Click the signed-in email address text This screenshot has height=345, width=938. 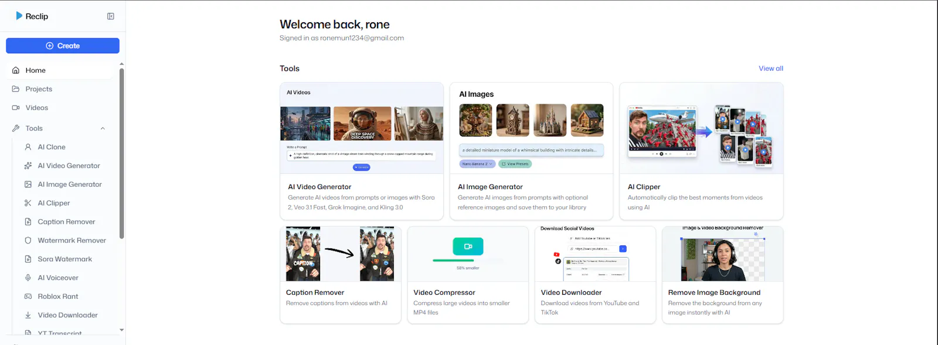(x=362, y=38)
